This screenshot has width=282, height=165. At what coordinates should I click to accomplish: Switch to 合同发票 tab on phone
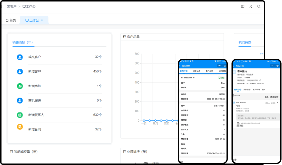tap(222, 71)
